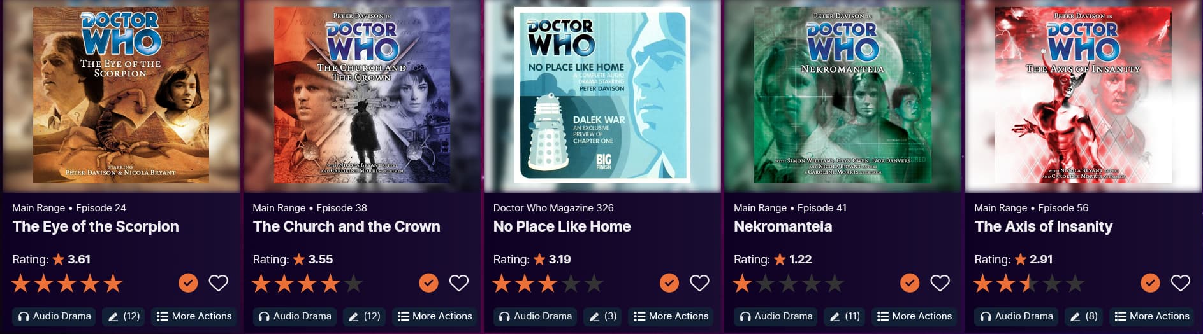Open The Church and the Crown title link
The height and width of the screenshot is (334, 1203).
(x=346, y=226)
